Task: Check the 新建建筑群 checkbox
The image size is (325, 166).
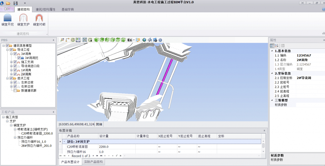Action: coord(15,91)
